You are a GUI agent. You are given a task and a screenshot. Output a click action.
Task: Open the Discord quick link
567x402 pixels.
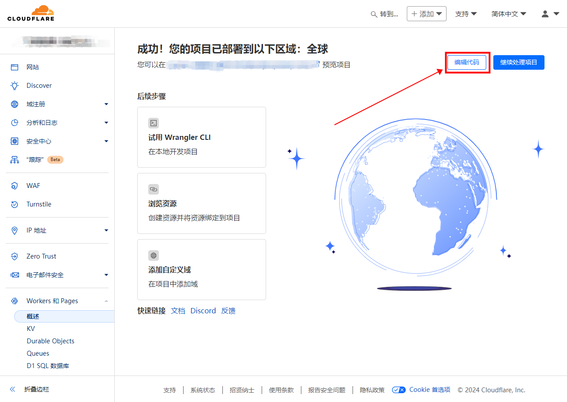(203, 311)
